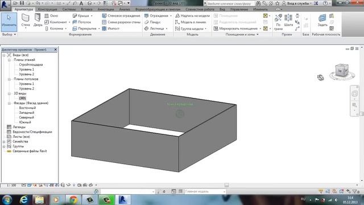Viewport: 364px width, 205px height.
Task: Click the Text (A) icon in quick access toolbar
Action: coord(81,3)
